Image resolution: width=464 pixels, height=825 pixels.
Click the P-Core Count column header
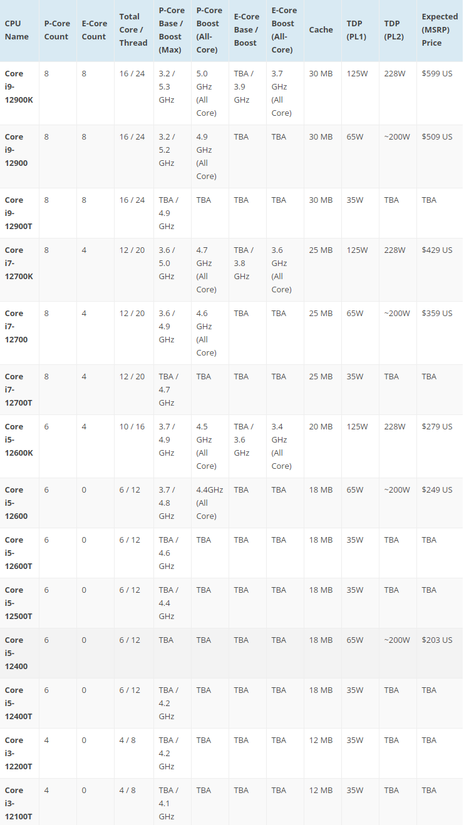[x=56, y=29]
